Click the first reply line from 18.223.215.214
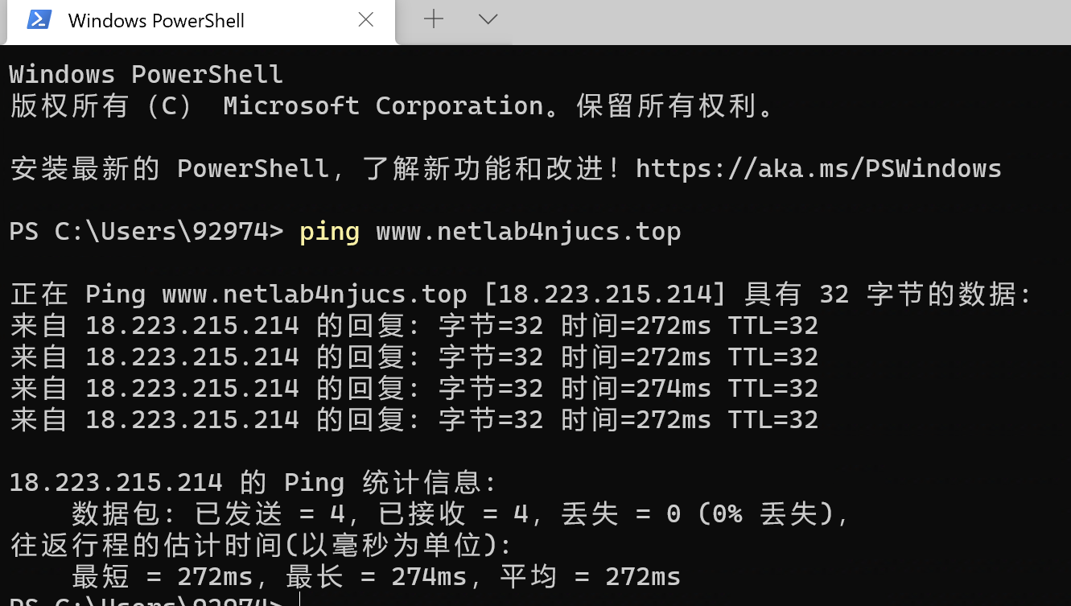Viewport: 1071px width, 606px height. click(414, 326)
